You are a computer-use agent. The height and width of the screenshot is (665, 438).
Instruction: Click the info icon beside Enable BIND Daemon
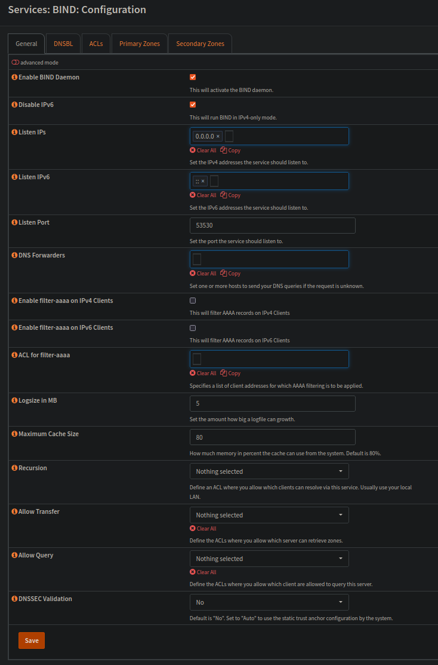[14, 78]
